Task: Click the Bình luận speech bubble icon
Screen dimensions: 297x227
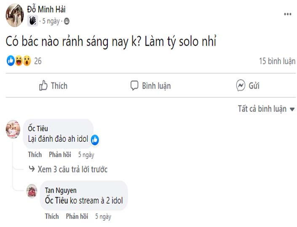Action: pos(134,86)
